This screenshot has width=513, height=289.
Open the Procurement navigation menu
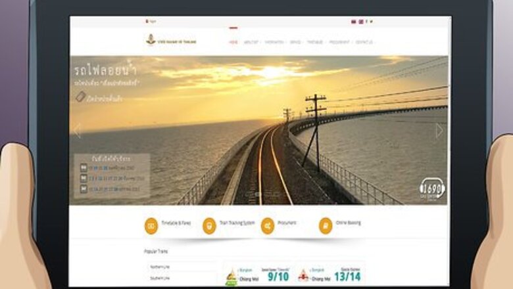click(339, 41)
